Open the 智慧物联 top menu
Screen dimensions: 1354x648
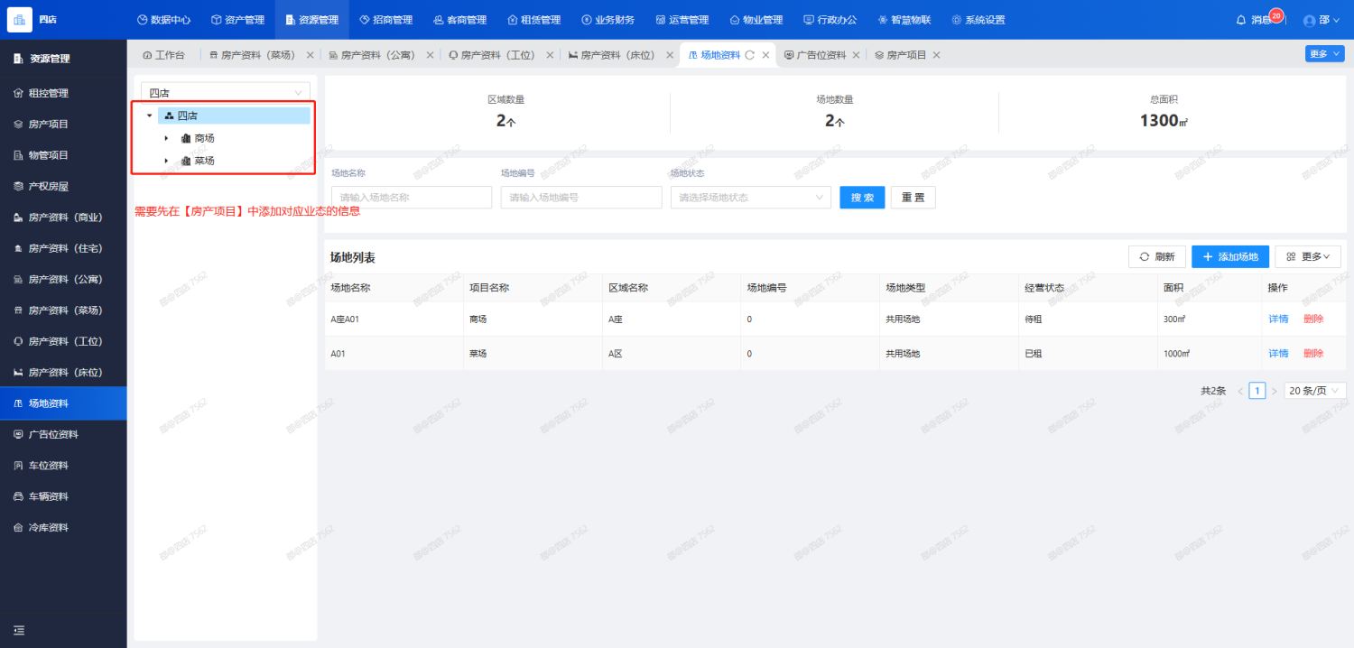[904, 20]
